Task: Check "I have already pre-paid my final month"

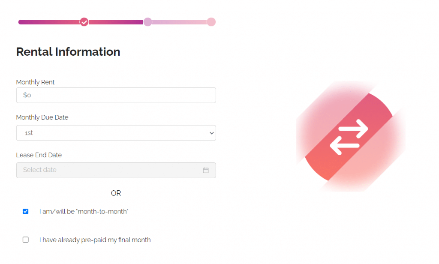Action: tap(25, 240)
